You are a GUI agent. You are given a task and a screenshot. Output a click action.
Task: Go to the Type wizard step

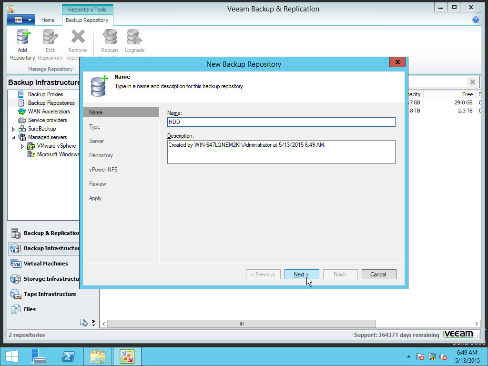tap(95, 127)
